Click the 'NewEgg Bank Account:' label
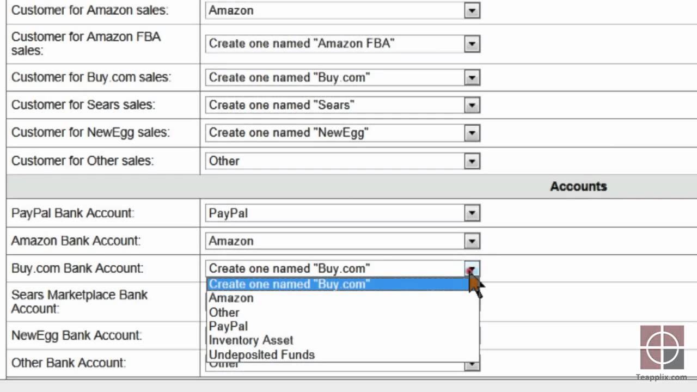The image size is (697, 392). click(77, 335)
